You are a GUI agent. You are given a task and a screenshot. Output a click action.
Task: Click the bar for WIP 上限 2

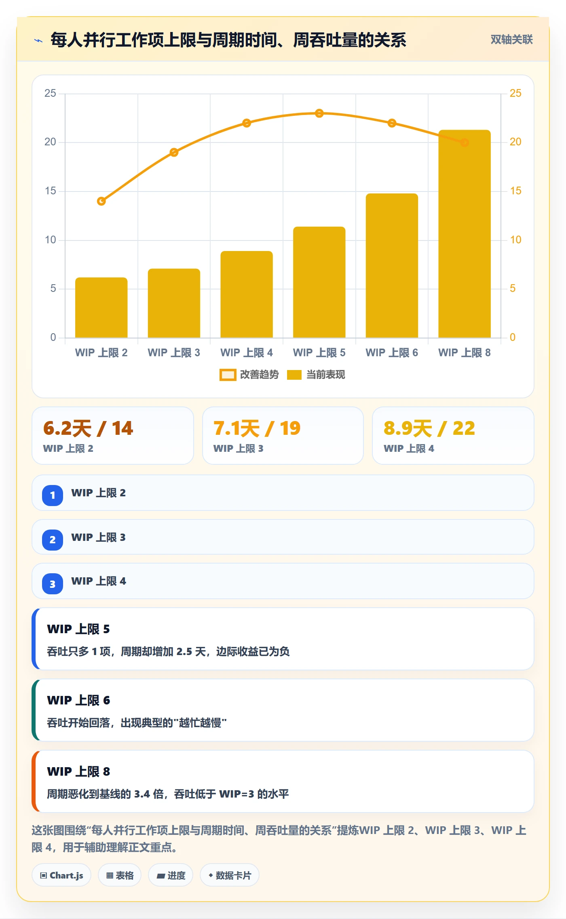pos(101,308)
